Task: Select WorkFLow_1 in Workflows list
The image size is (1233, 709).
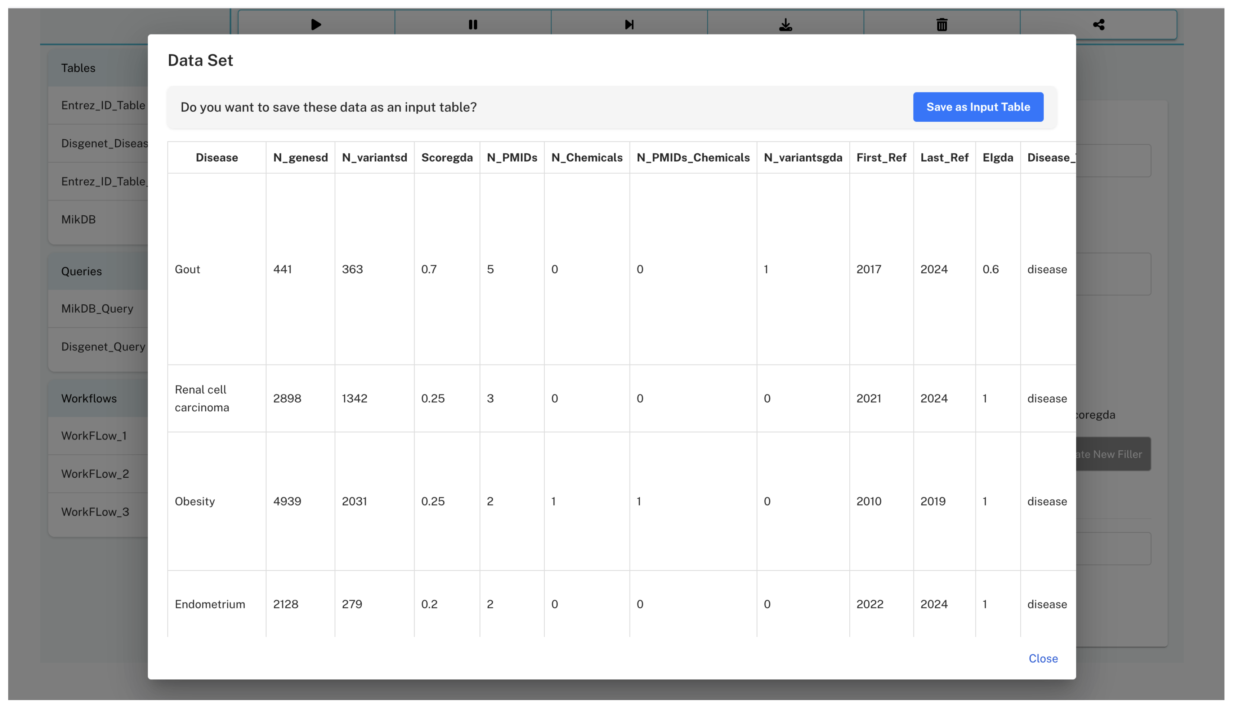Action: click(94, 435)
